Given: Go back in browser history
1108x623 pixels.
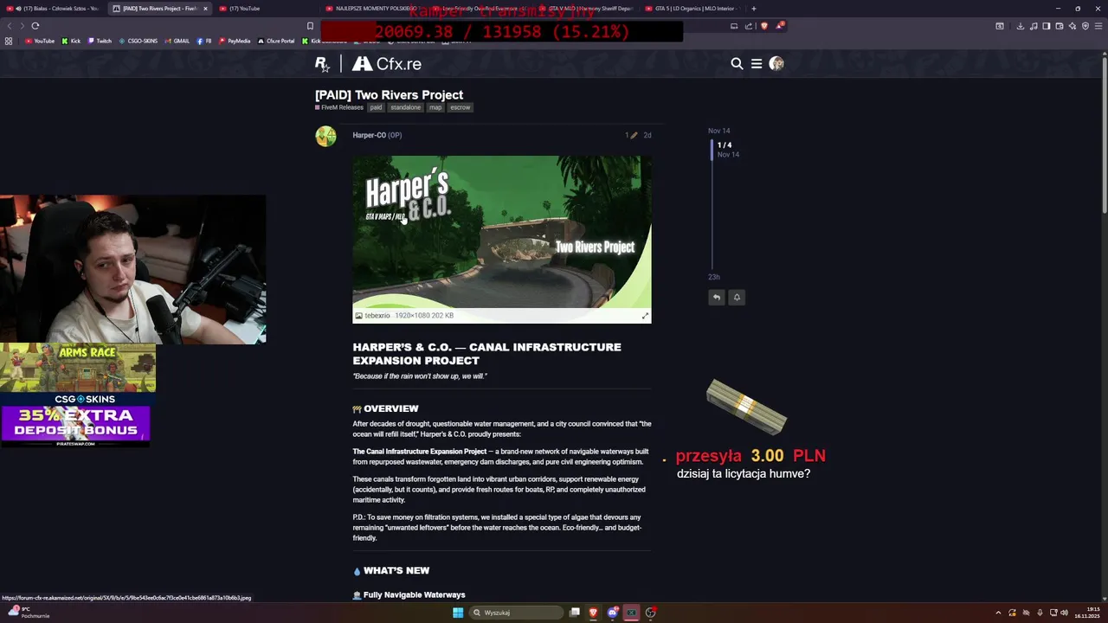Looking at the screenshot, I should pyautogui.click(x=10, y=26).
